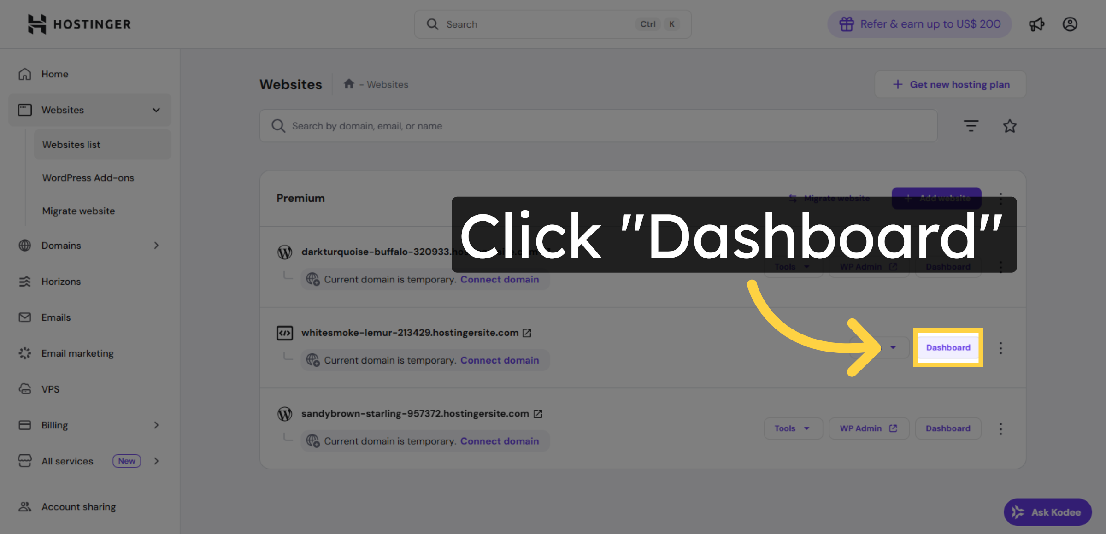Click the Ask Kodee chat button
This screenshot has width=1106, height=534.
pos(1047,512)
